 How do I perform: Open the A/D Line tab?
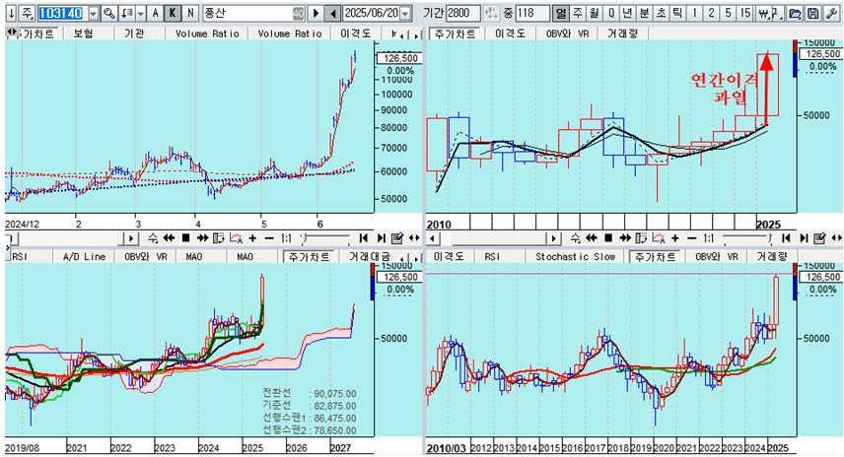point(83,256)
